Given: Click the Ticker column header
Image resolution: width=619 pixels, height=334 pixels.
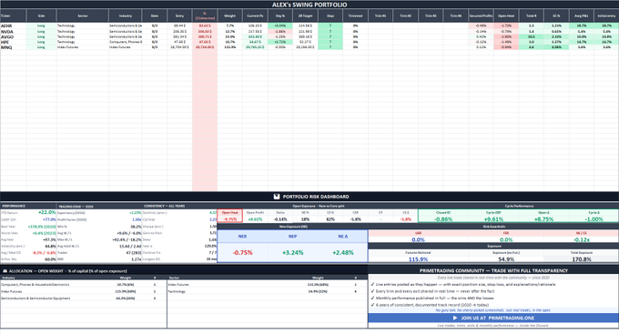Looking at the screenshot, I should (13, 15).
